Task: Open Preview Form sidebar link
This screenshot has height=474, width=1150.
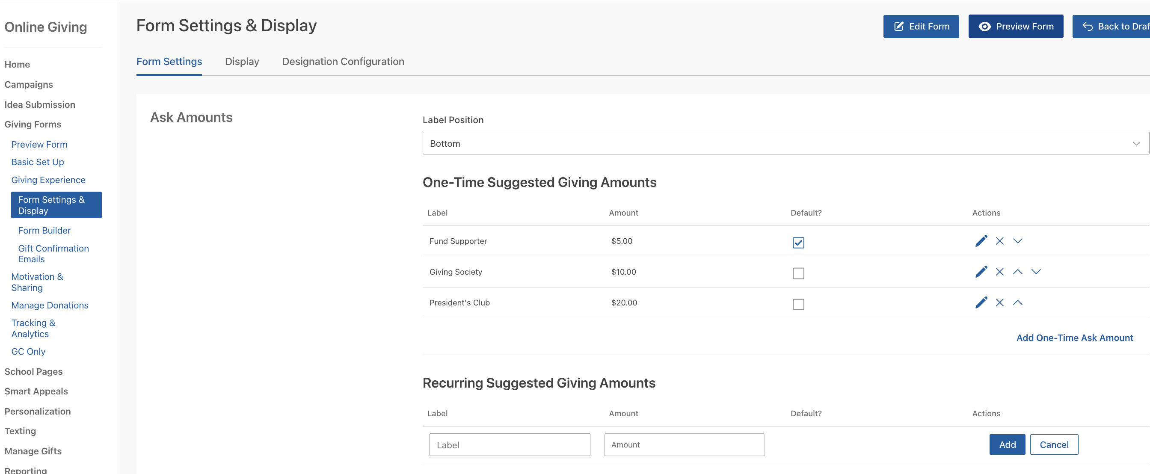Action: 39,144
